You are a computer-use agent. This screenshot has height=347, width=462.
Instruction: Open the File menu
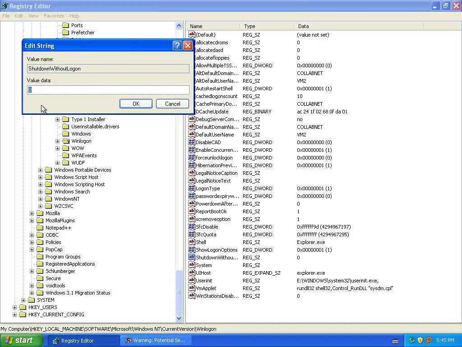(6, 16)
